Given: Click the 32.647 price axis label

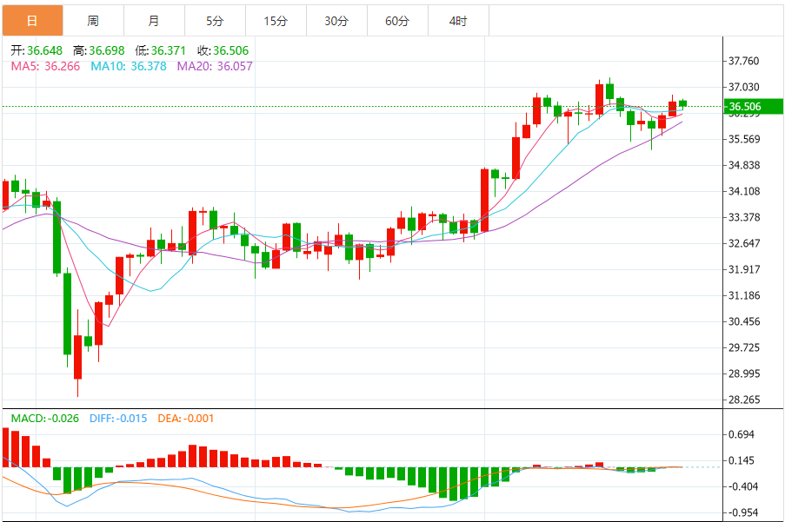Looking at the screenshot, I should tap(743, 243).
